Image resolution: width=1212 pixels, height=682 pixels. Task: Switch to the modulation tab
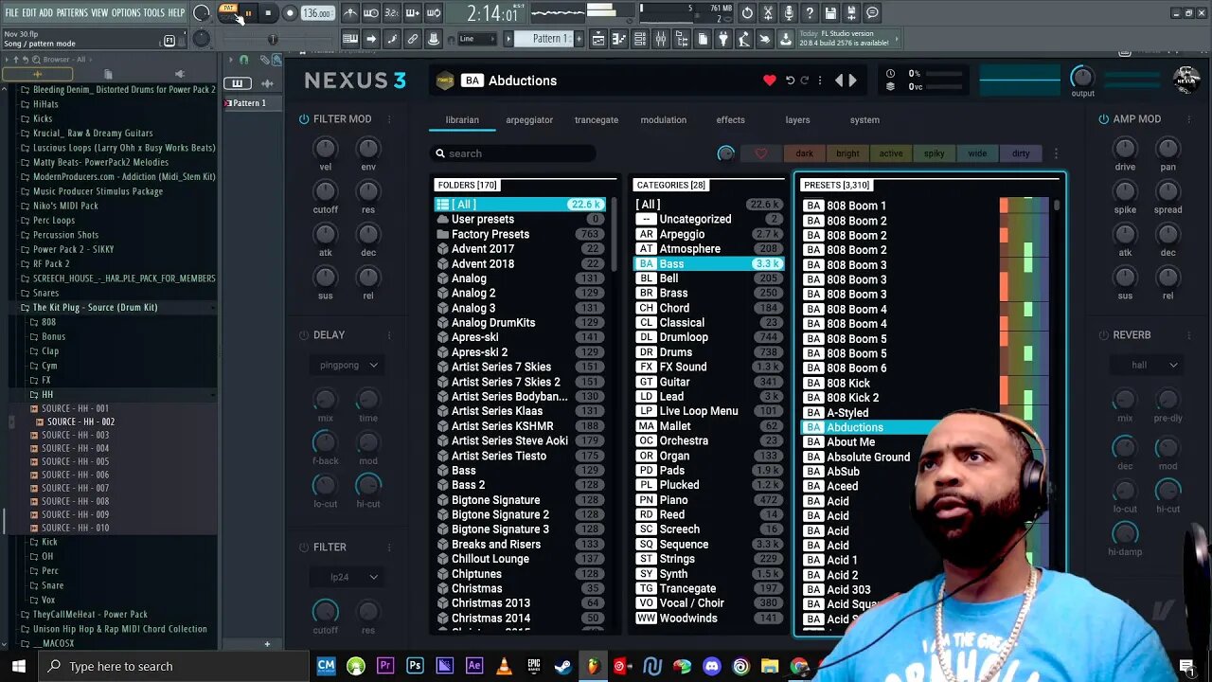(663, 120)
